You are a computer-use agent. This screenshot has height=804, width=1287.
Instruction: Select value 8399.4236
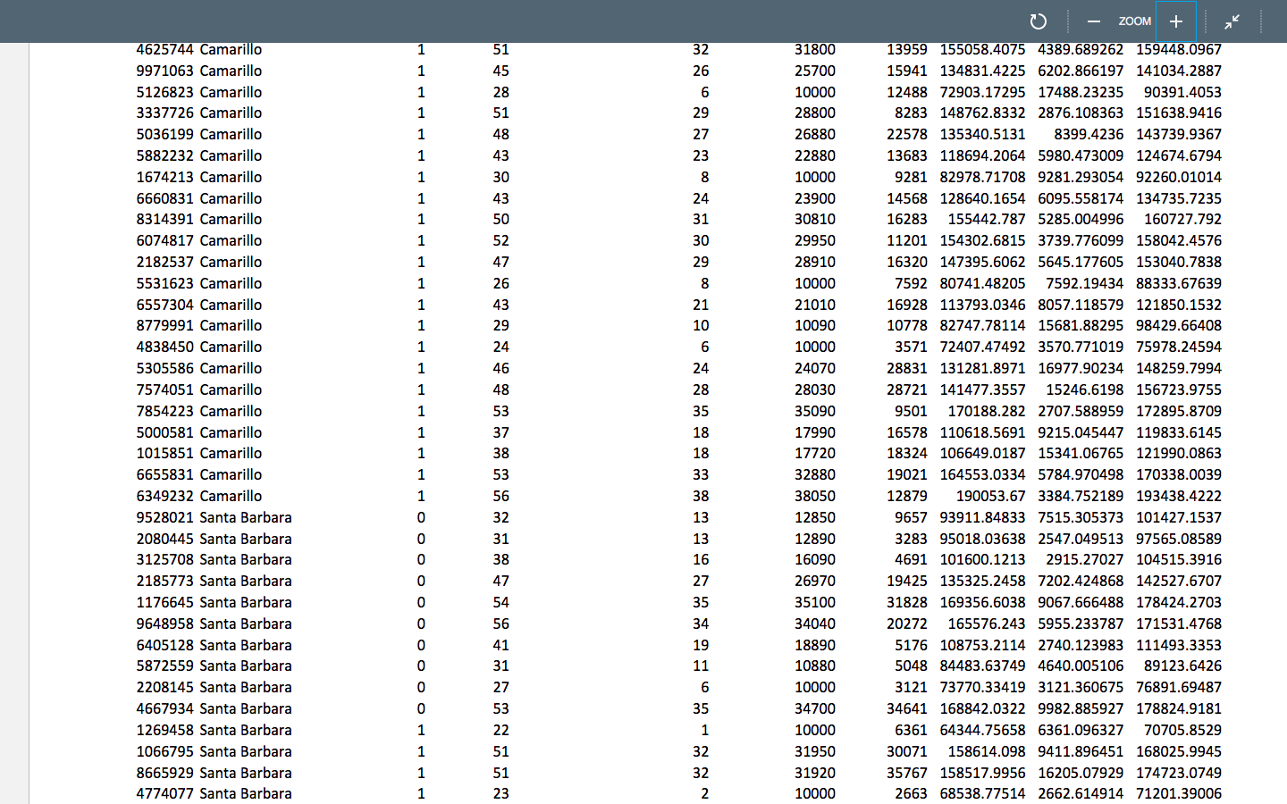[x=1089, y=134]
